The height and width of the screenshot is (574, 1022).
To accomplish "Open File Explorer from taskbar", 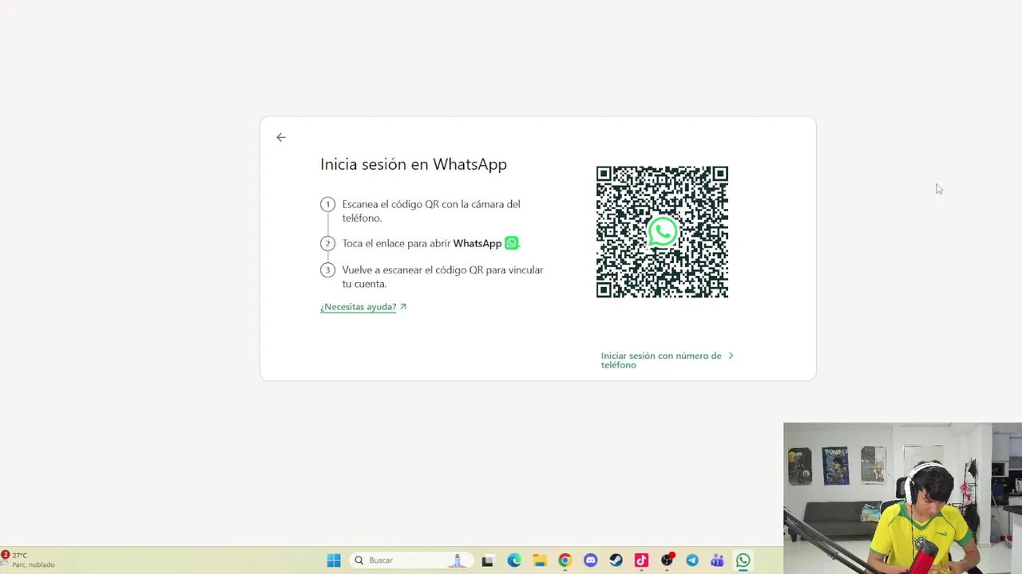I will [x=540, y=560].
